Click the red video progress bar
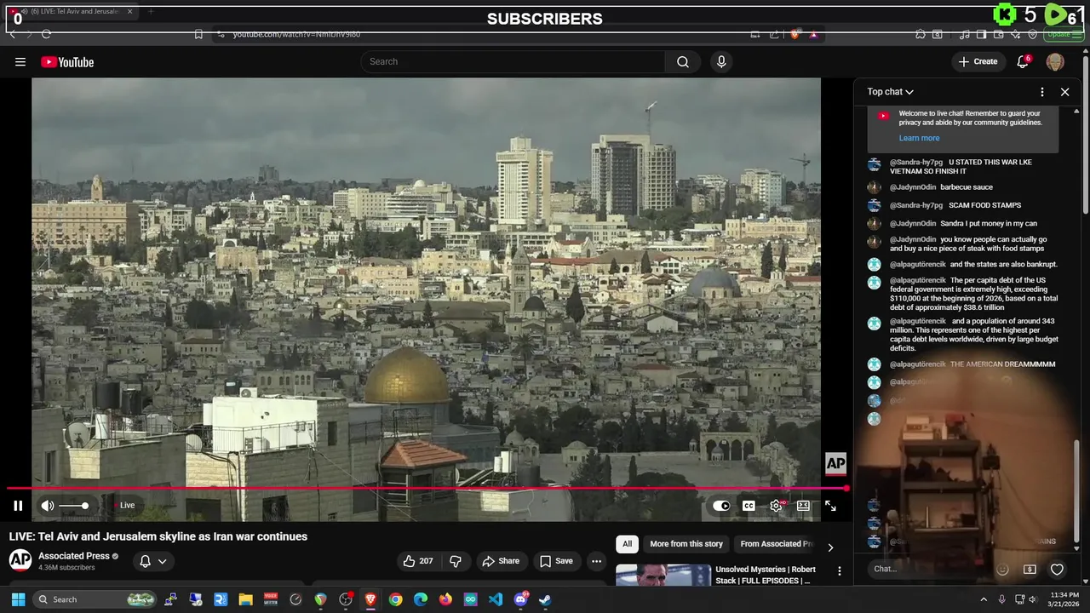Viewport: 1090px width, 613px height. [427, 489]
